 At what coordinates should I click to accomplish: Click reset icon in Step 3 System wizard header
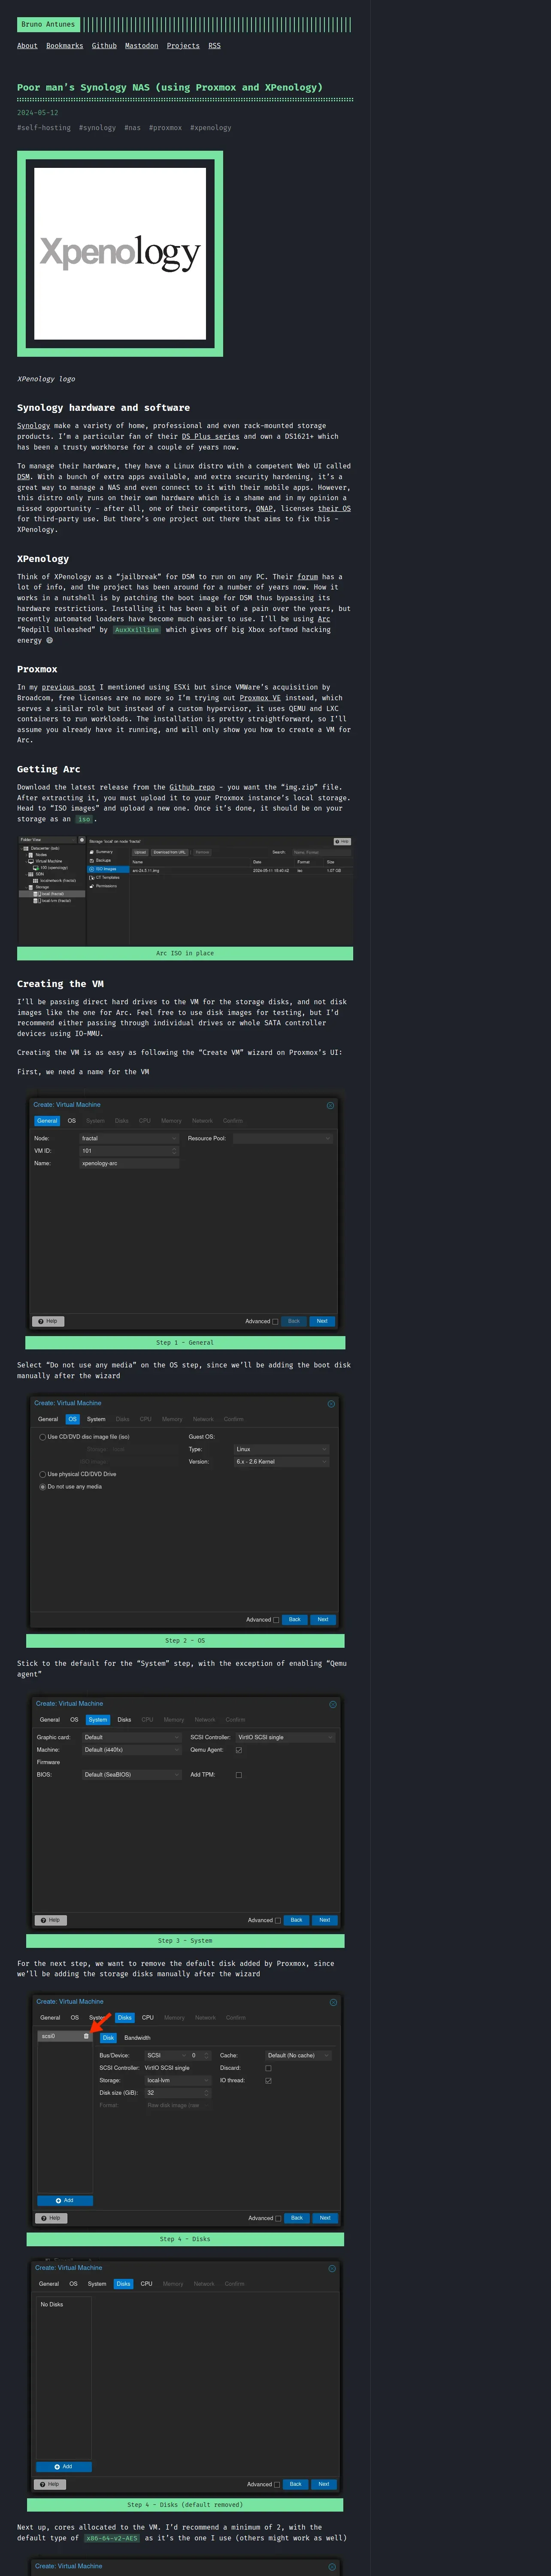[333, 1703]
